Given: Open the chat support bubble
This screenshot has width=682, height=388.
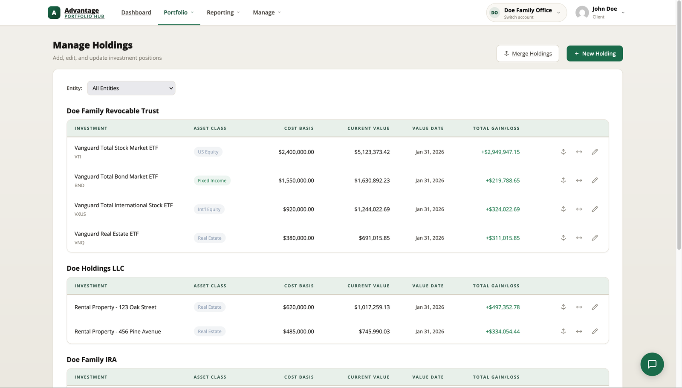Looking at the screenshot, I should [652, 364].
